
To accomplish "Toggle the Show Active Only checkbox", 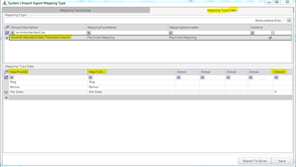I will [289, 21].
